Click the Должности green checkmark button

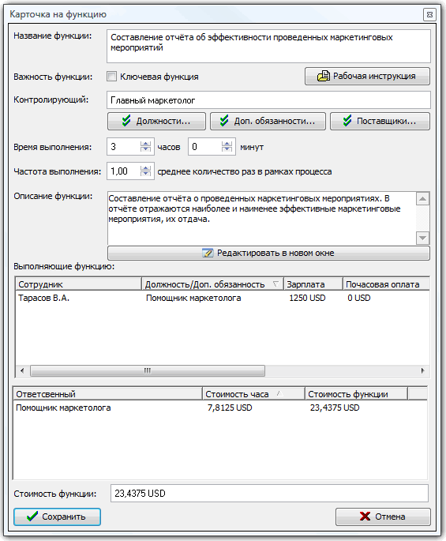(x=156, y=121)
